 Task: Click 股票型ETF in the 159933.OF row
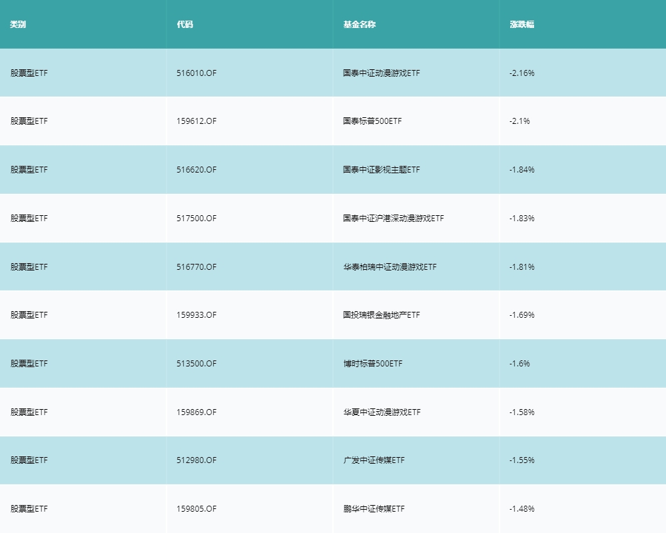(29, 315)
